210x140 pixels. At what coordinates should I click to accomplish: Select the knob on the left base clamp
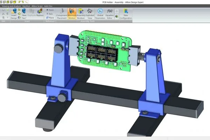coord(62,97)
